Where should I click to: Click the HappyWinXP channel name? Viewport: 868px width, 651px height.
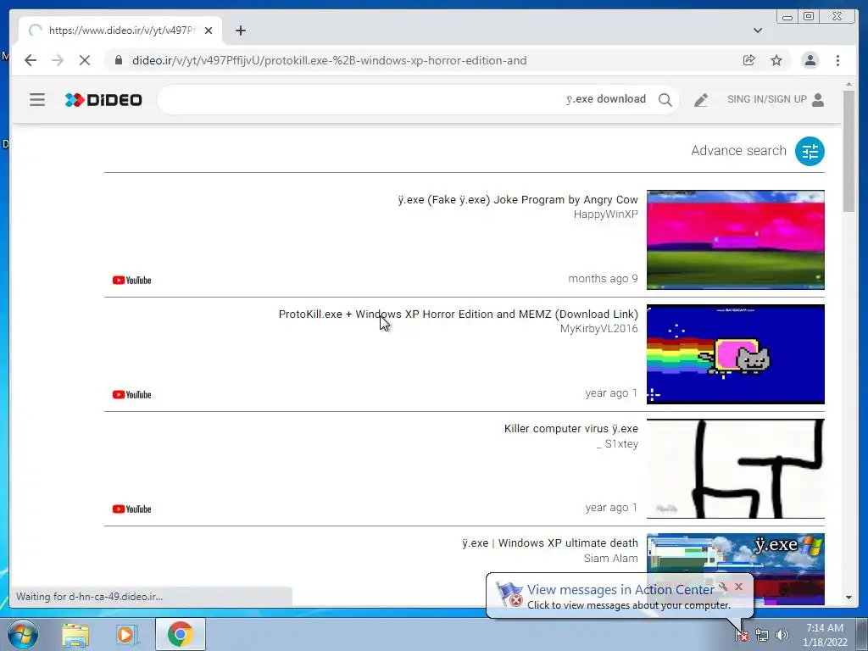(x=605, y=214)
